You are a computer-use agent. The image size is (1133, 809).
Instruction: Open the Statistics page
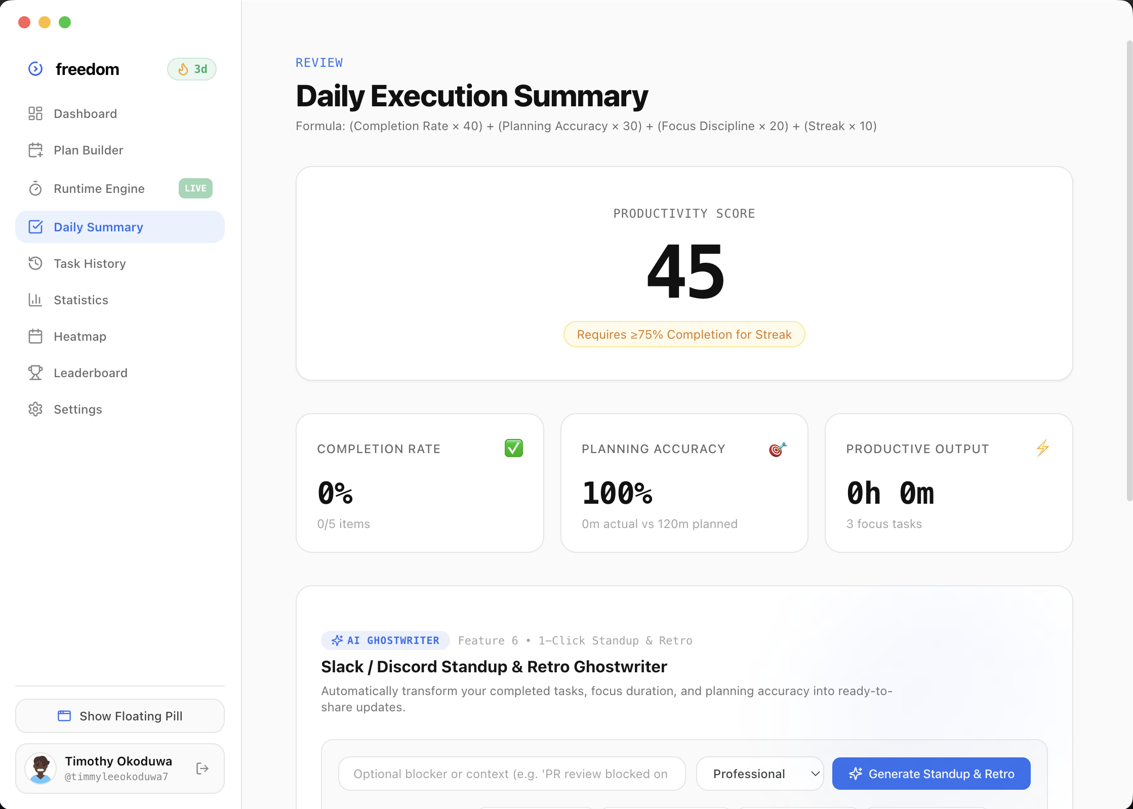click(x=120, y=300)
